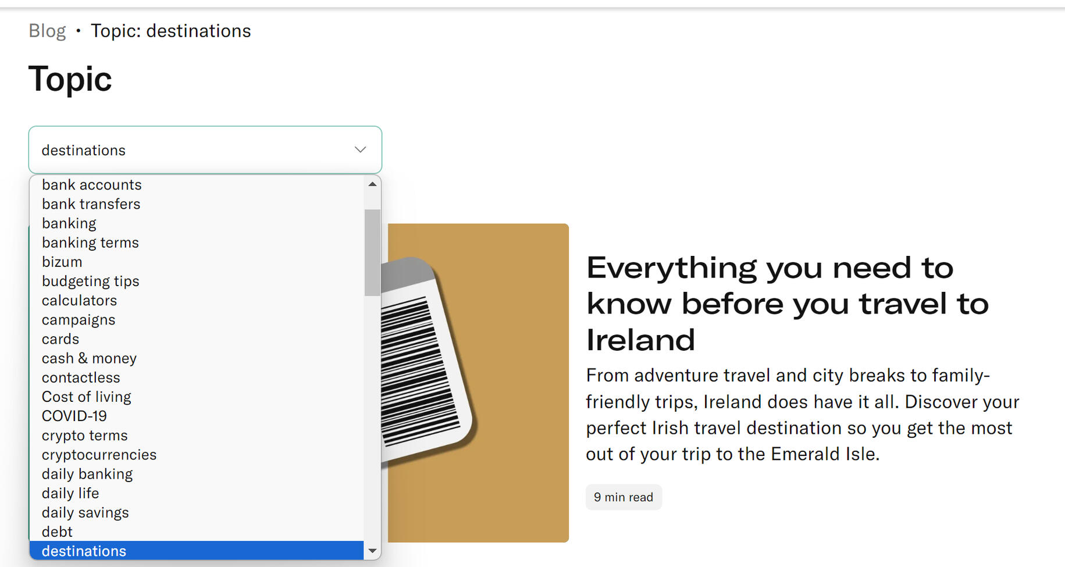Choose 'Cost of living' topic
Screen dimensions: 1065x567
[x=86, y=397]
